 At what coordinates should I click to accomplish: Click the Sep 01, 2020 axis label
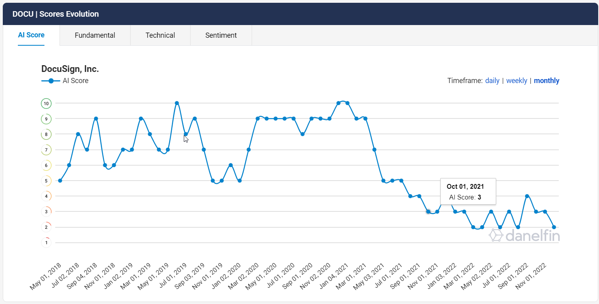tap(298, 277)
